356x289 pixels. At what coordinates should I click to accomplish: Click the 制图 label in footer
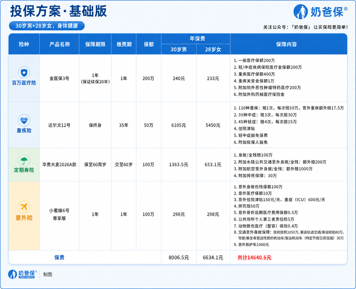(48, 274)
